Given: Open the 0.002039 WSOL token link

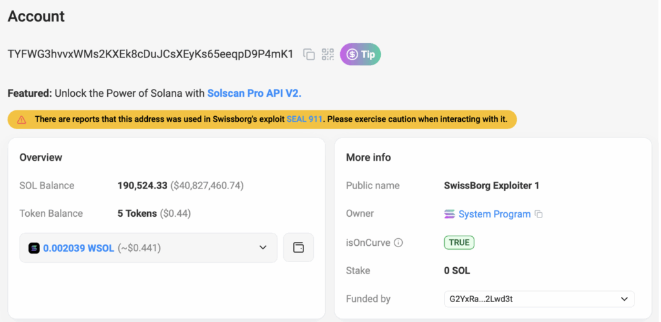Looking at the screenshot, I should point(78,248).
